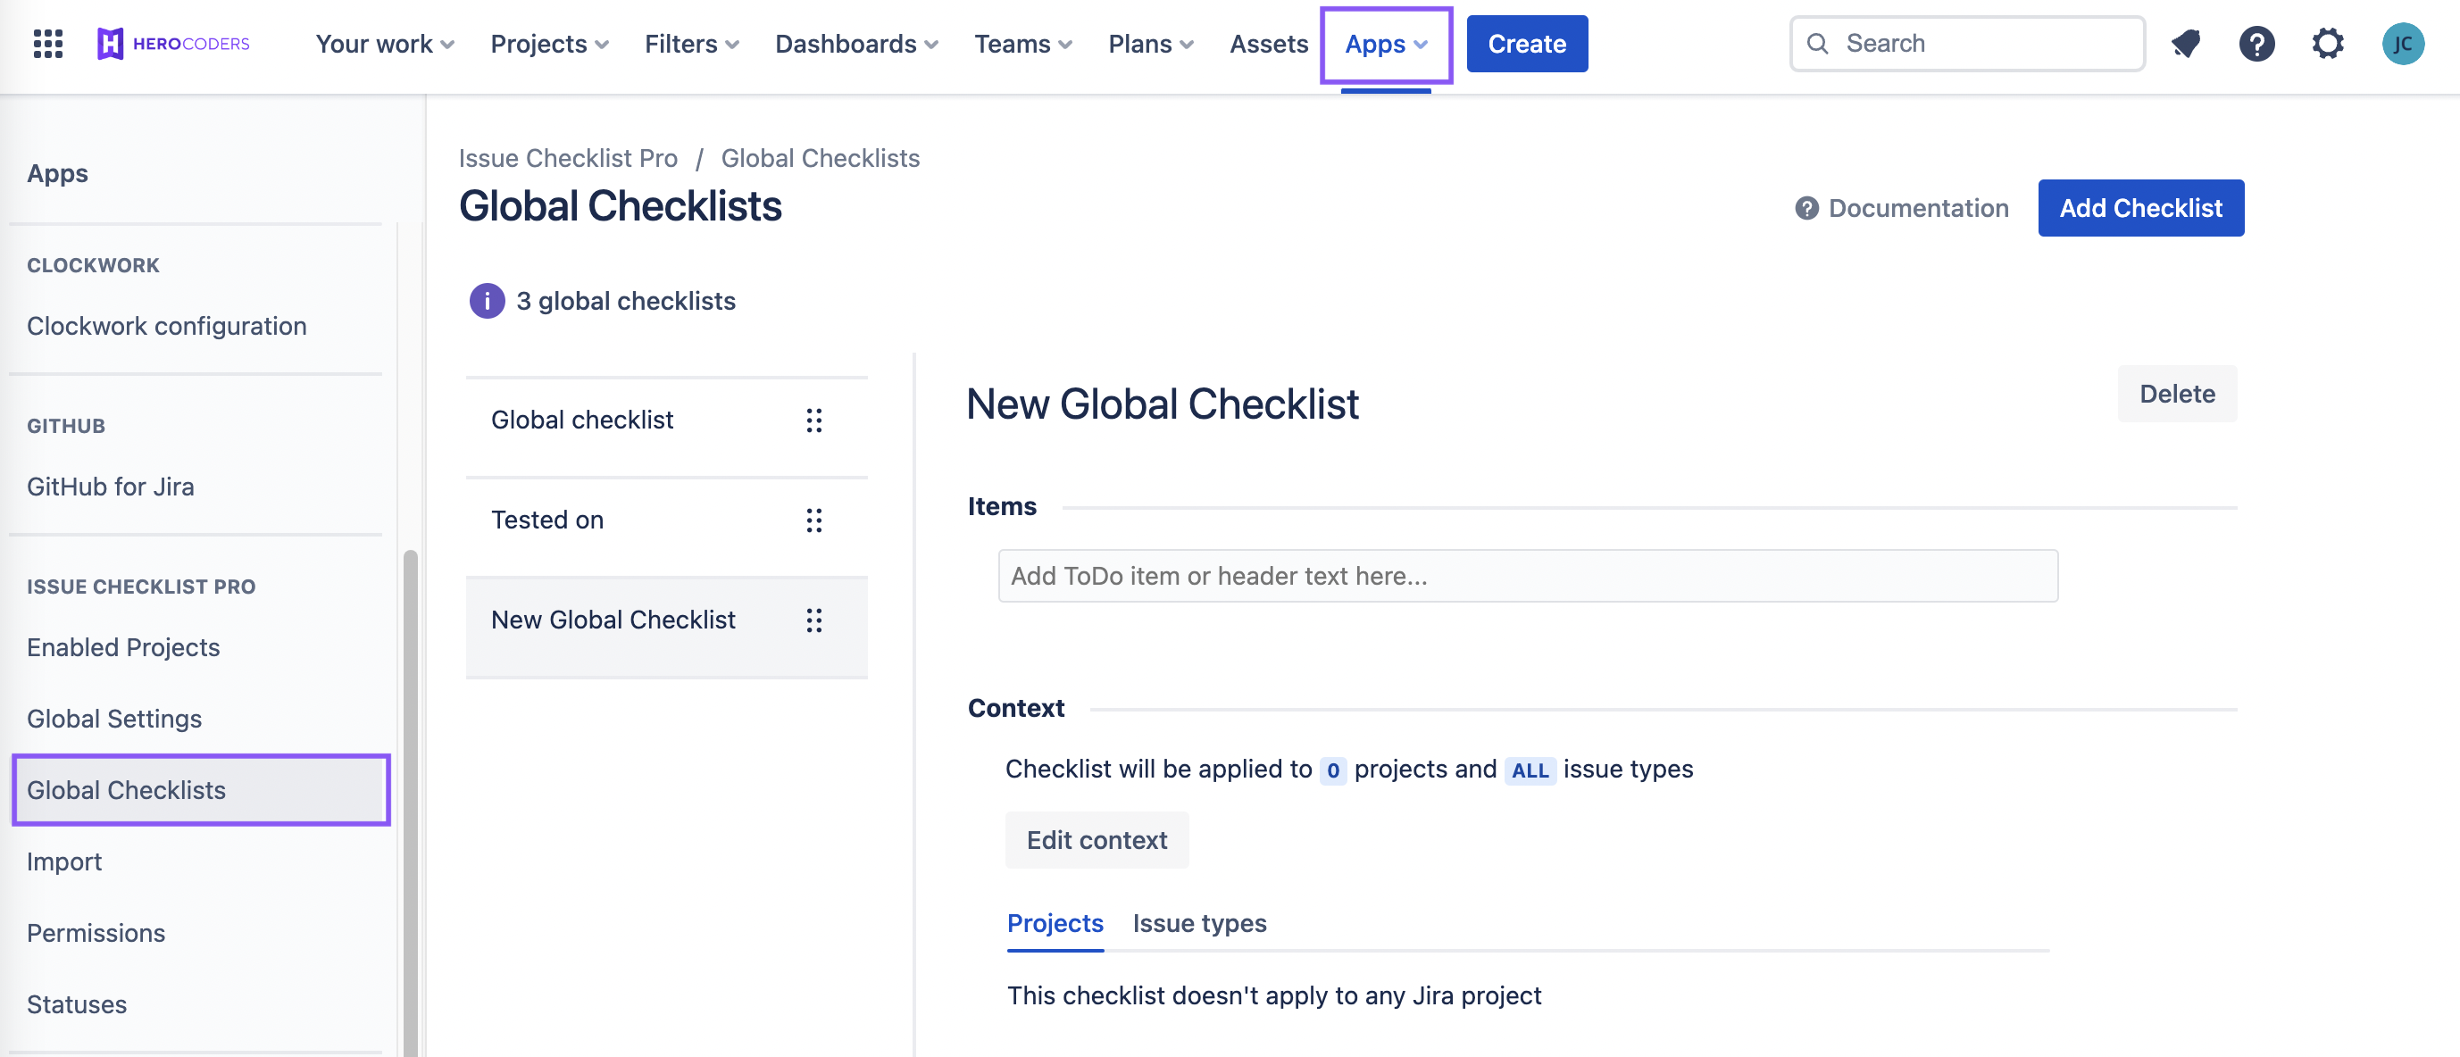Expand the Your work dropdown
The width and height of the screenshot is (2460, 1057).
(382, 44)
